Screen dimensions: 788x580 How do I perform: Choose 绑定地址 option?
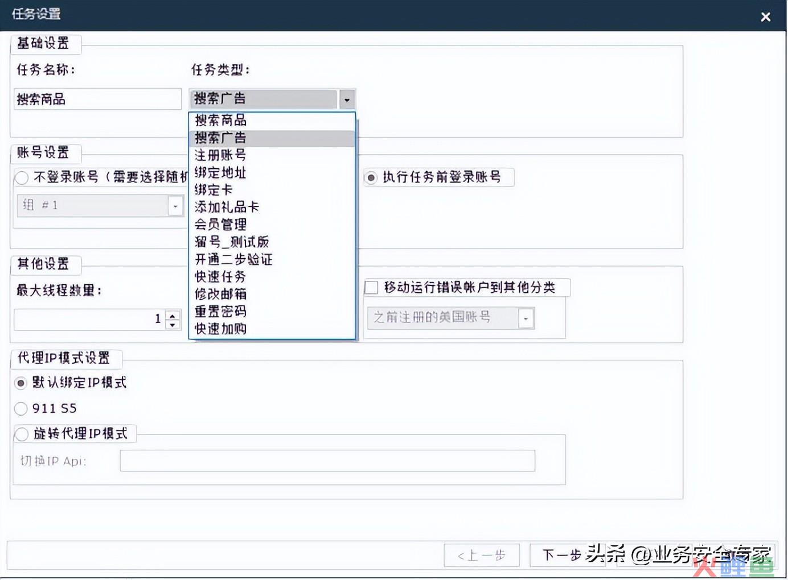coord(272,172)
